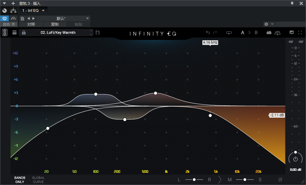Step preset using the up/down arrows
306x185 pixels.
pos(91,32)
